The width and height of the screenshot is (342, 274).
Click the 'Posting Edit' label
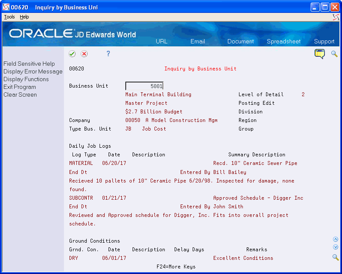click(x=257, y=103)
